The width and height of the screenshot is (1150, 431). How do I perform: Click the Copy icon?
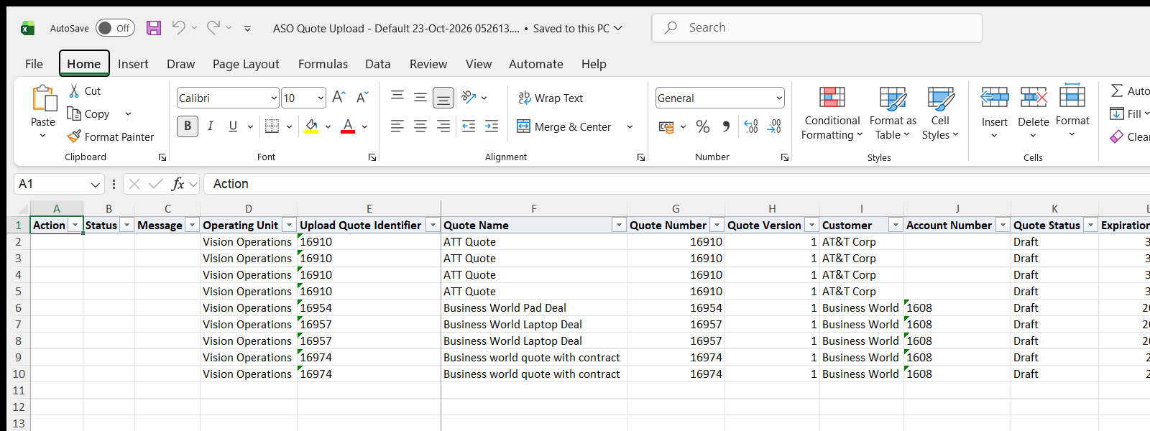(73, 113)
